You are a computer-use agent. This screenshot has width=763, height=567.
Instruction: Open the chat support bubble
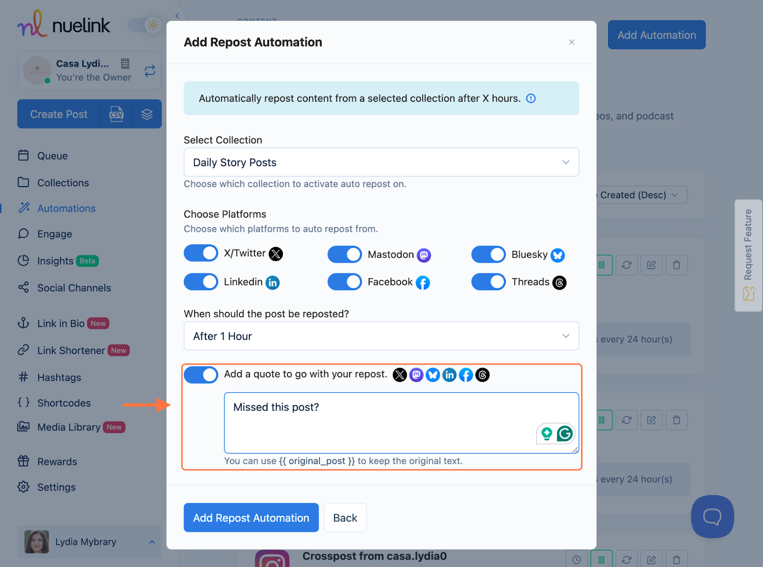(x=712, y=516)
